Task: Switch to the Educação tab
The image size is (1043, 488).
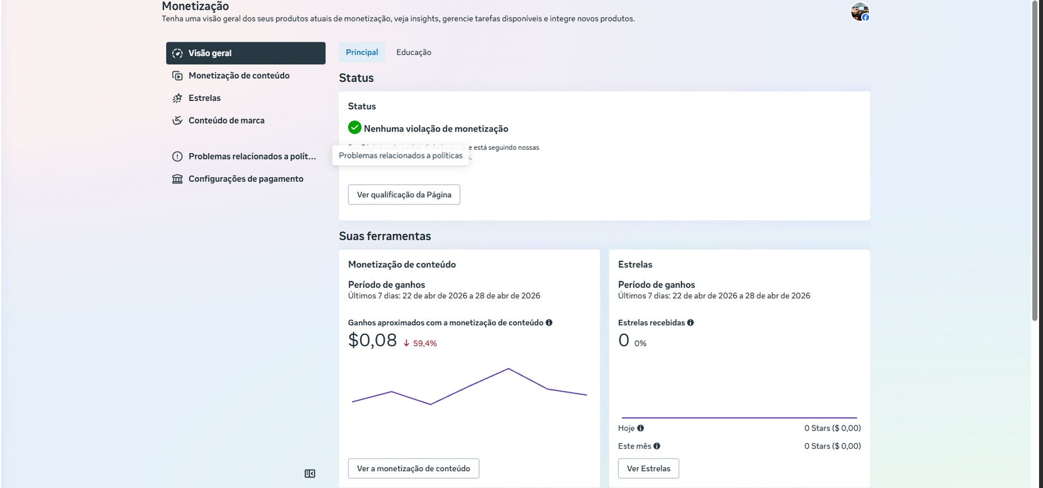Action: coord(413,52)
